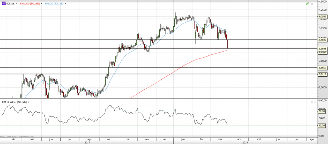328x144 pixels.
Task: Open the EMA 20 indicator dropdown arrow
Action: pos(65,4)
